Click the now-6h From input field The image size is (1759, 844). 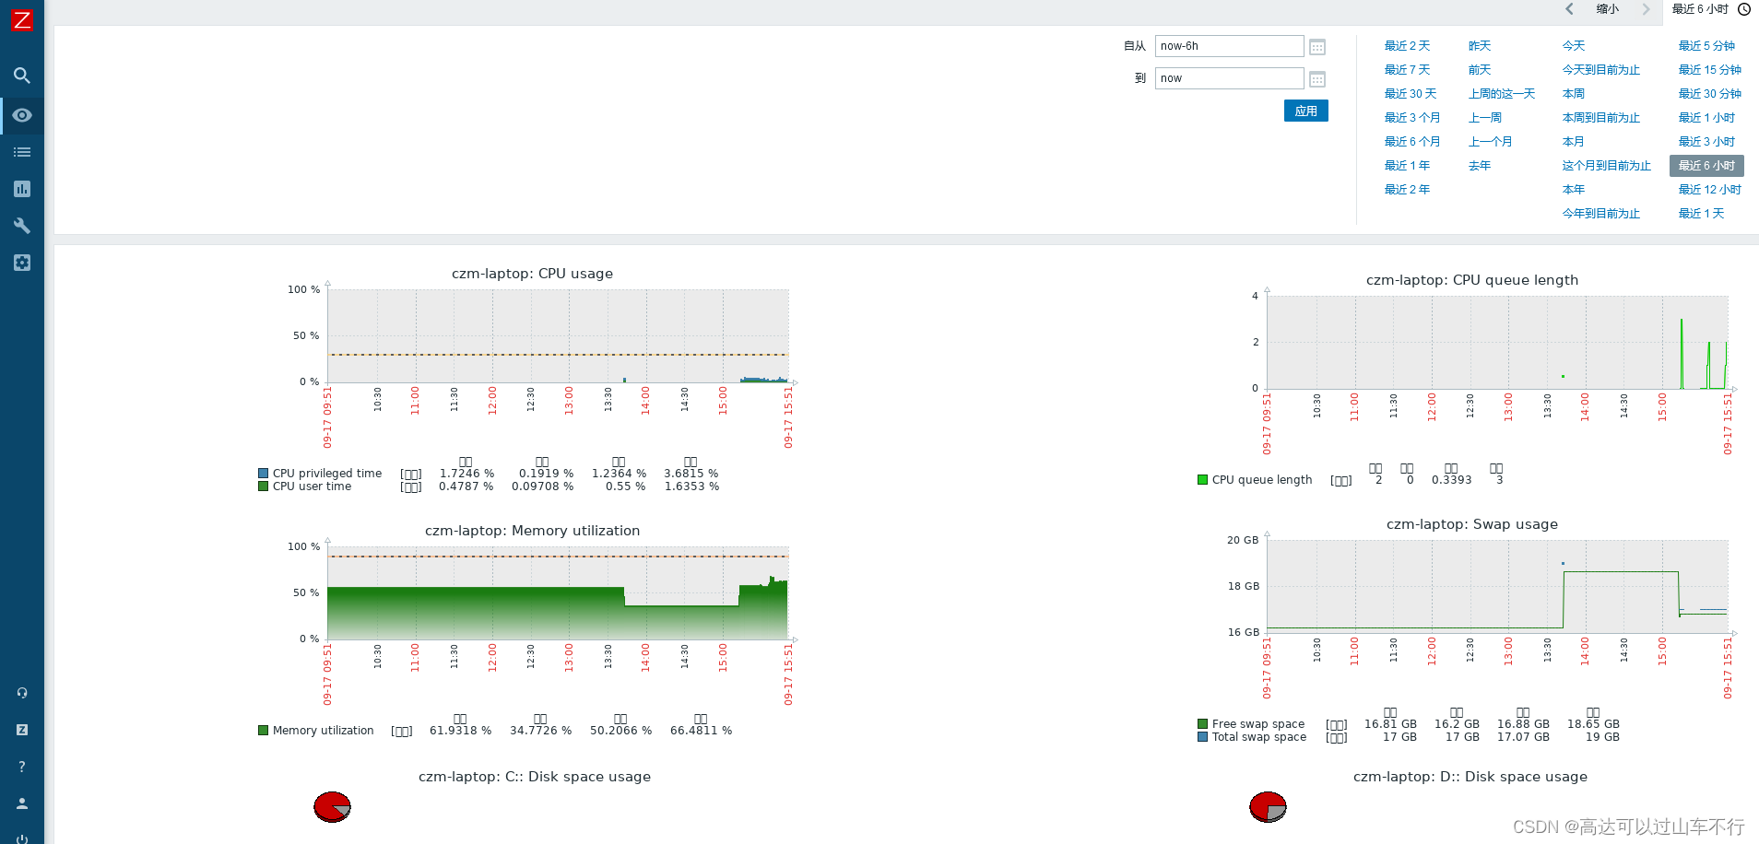(1229, 46)
